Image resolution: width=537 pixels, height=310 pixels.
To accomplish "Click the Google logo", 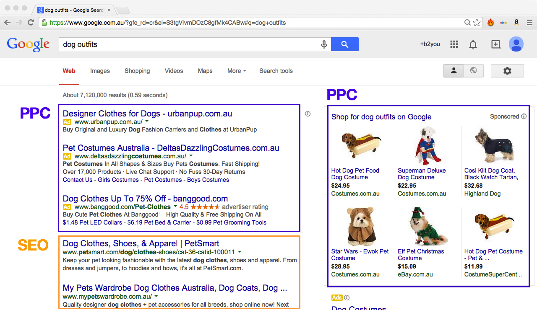I will (28, 44).
